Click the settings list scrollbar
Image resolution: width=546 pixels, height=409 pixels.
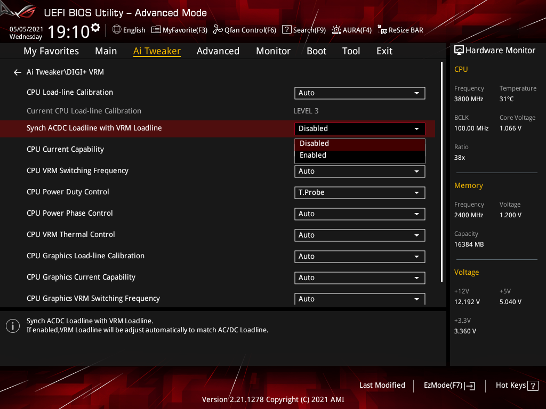click(x=441, y=172)
